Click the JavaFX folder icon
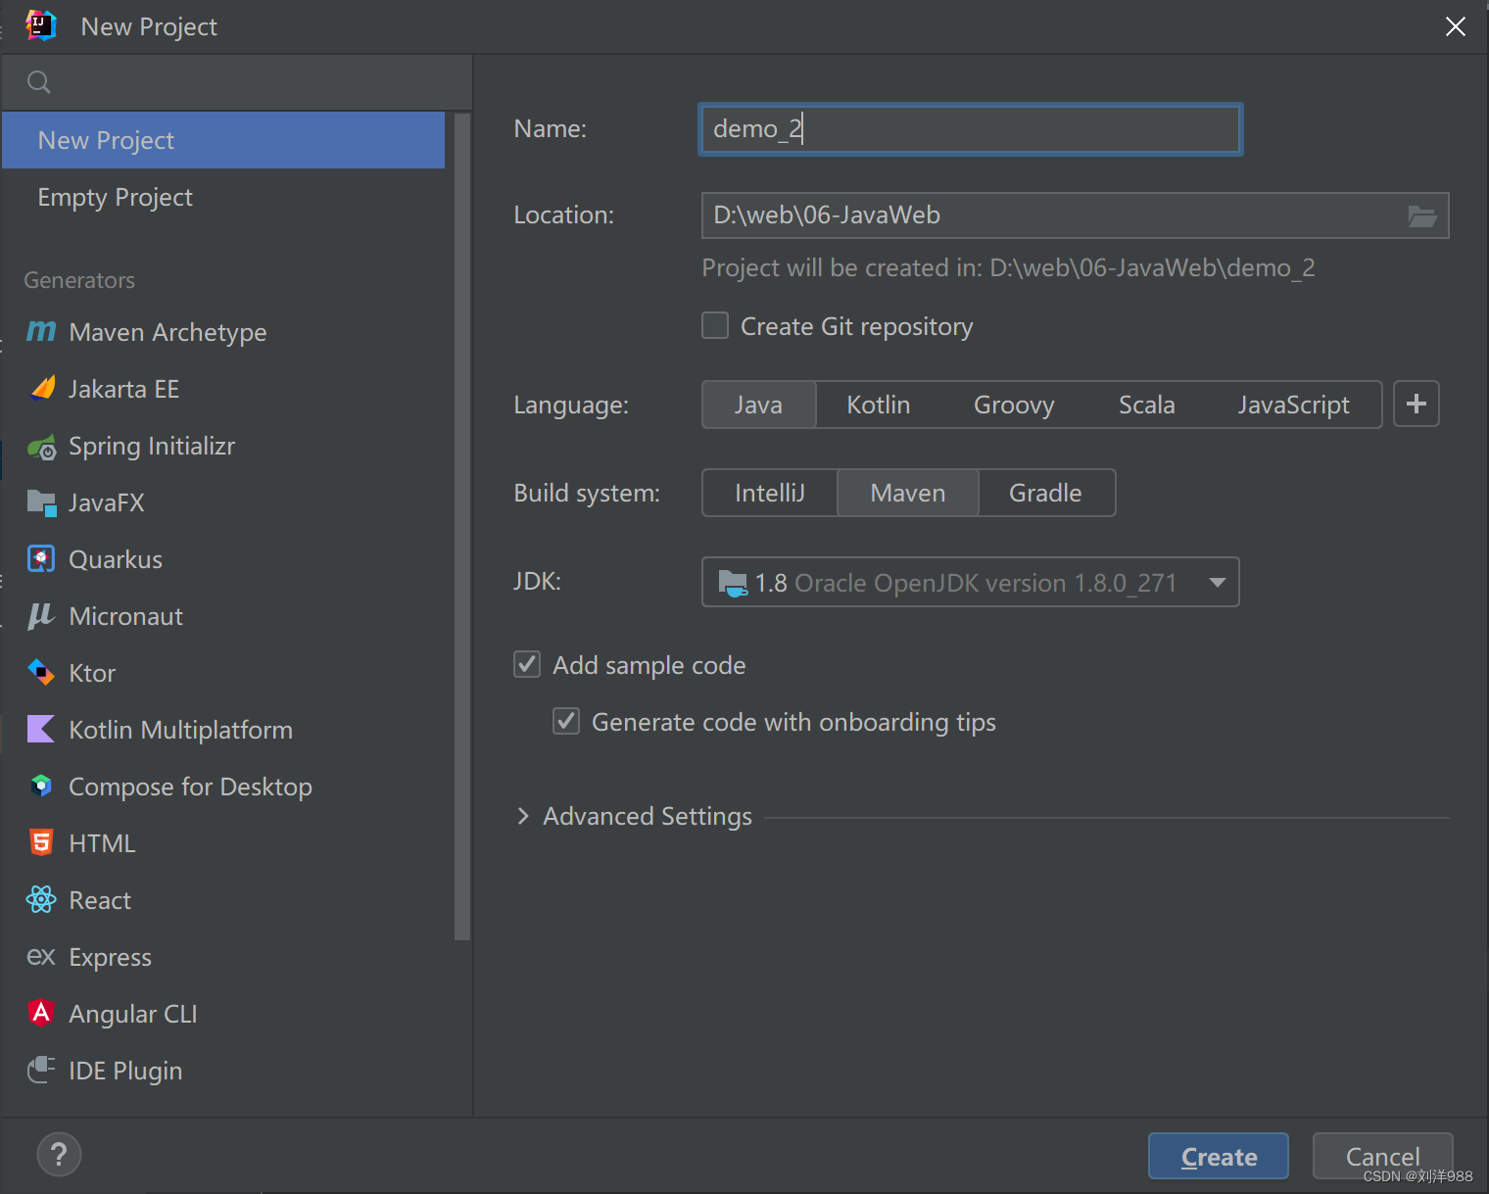The image size is (1489, 1194). 42,502
